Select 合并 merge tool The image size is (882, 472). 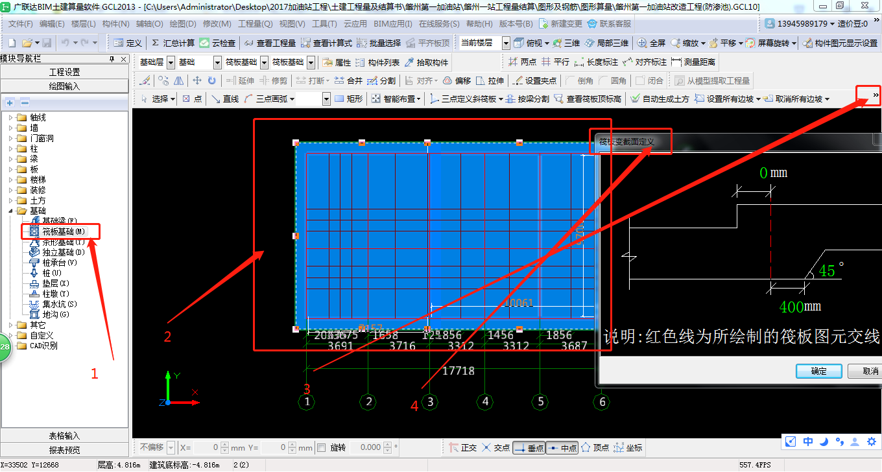click(349, 80)
